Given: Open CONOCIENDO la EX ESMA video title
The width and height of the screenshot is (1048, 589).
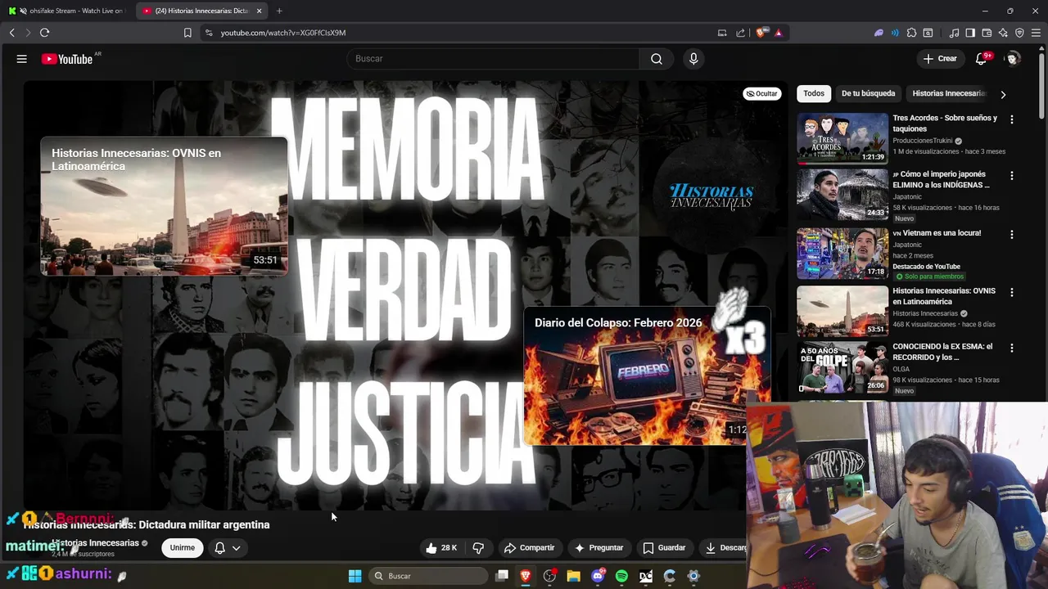Looking at the screenshot, I should click(x=942, y=352).
